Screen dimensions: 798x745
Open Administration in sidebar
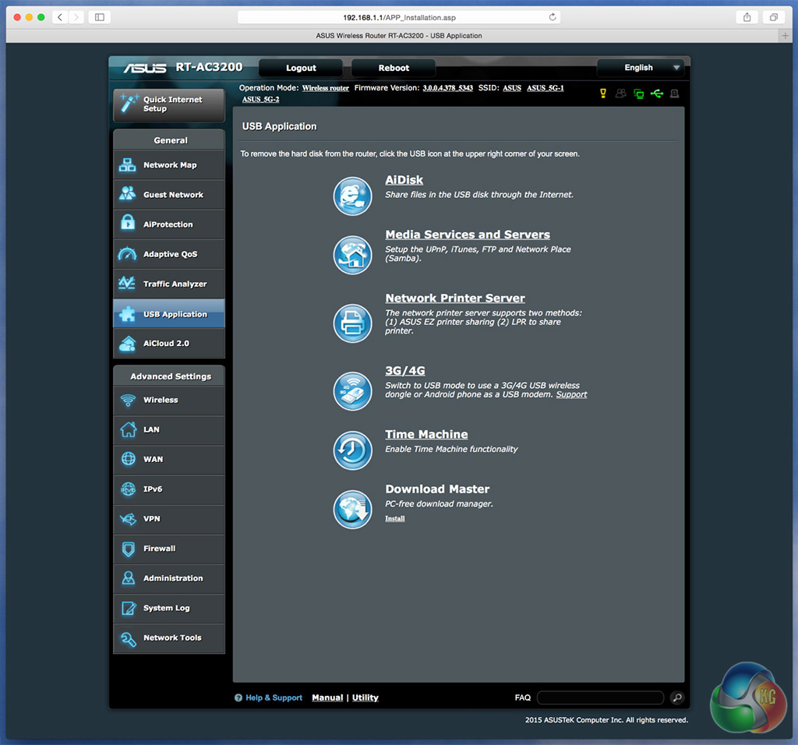point(169,578)
